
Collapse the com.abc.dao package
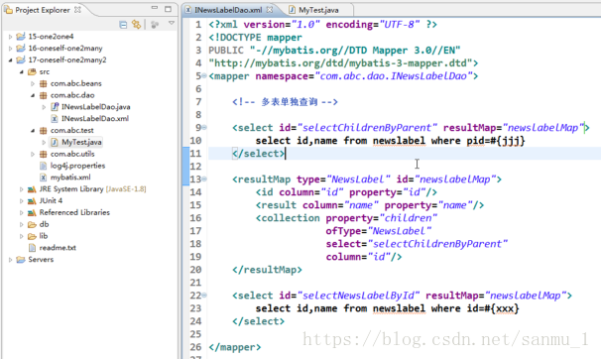coord(33,95)
